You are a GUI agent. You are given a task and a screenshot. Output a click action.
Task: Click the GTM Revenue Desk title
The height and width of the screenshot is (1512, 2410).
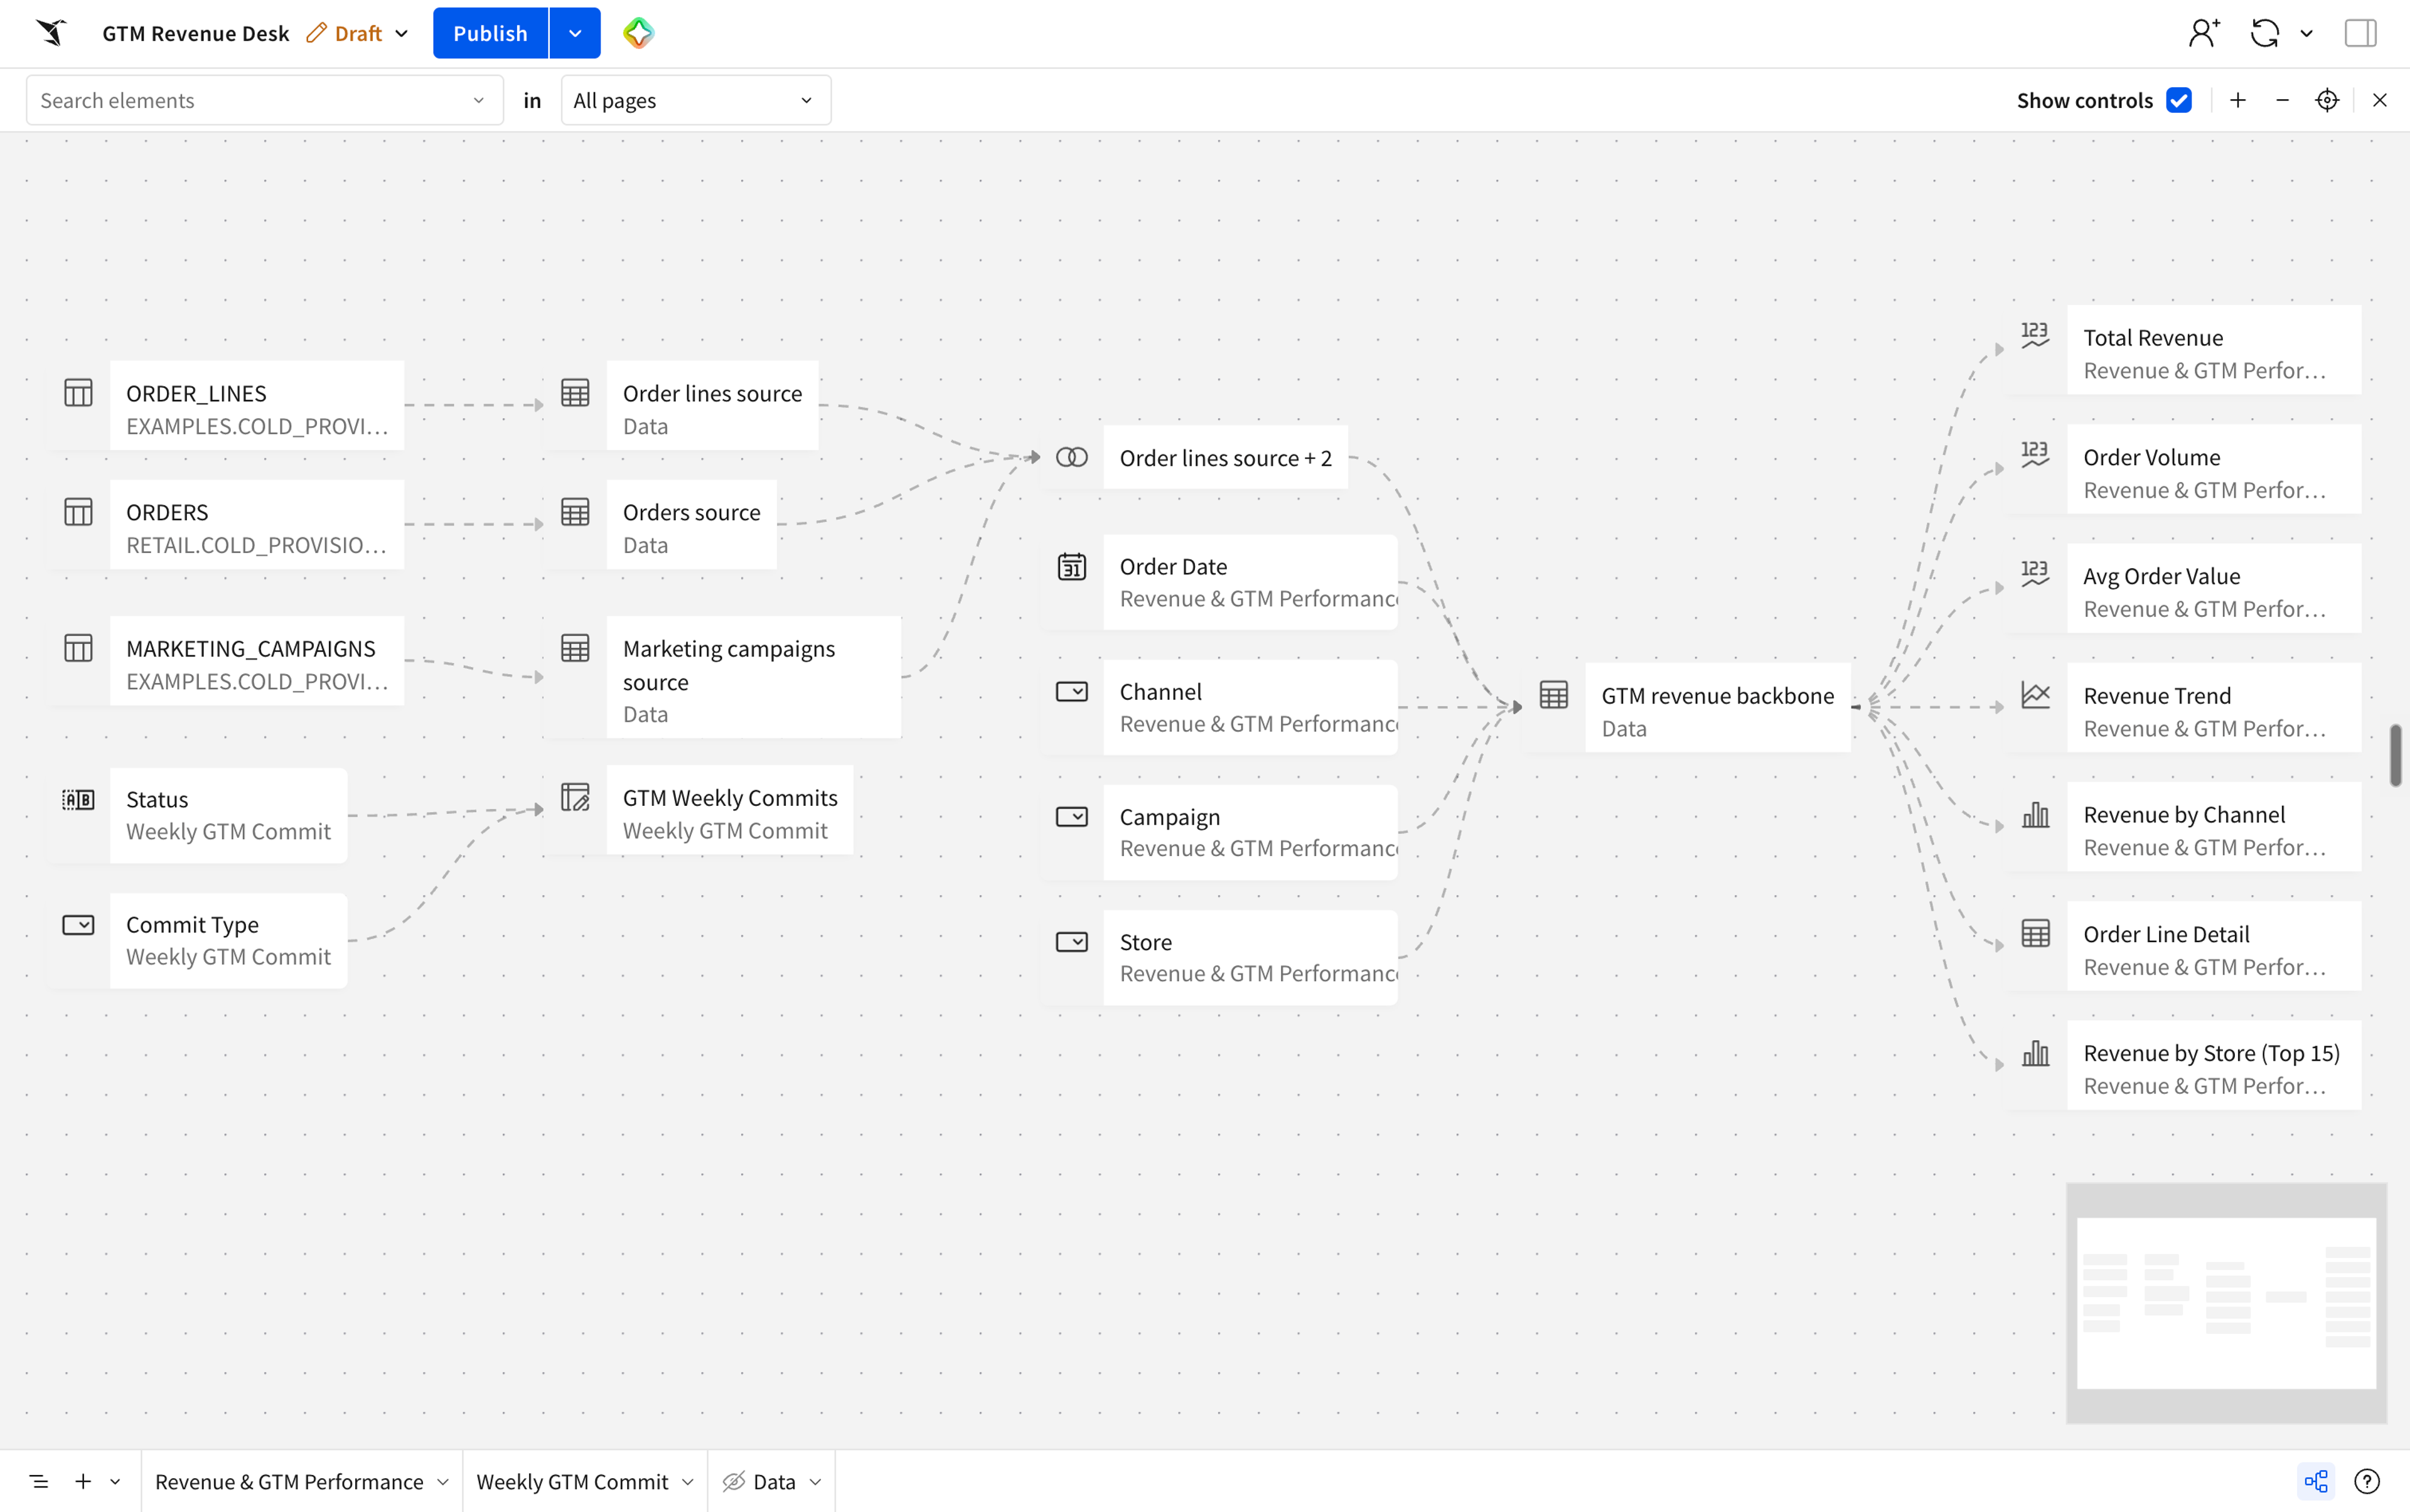(196, 33)
